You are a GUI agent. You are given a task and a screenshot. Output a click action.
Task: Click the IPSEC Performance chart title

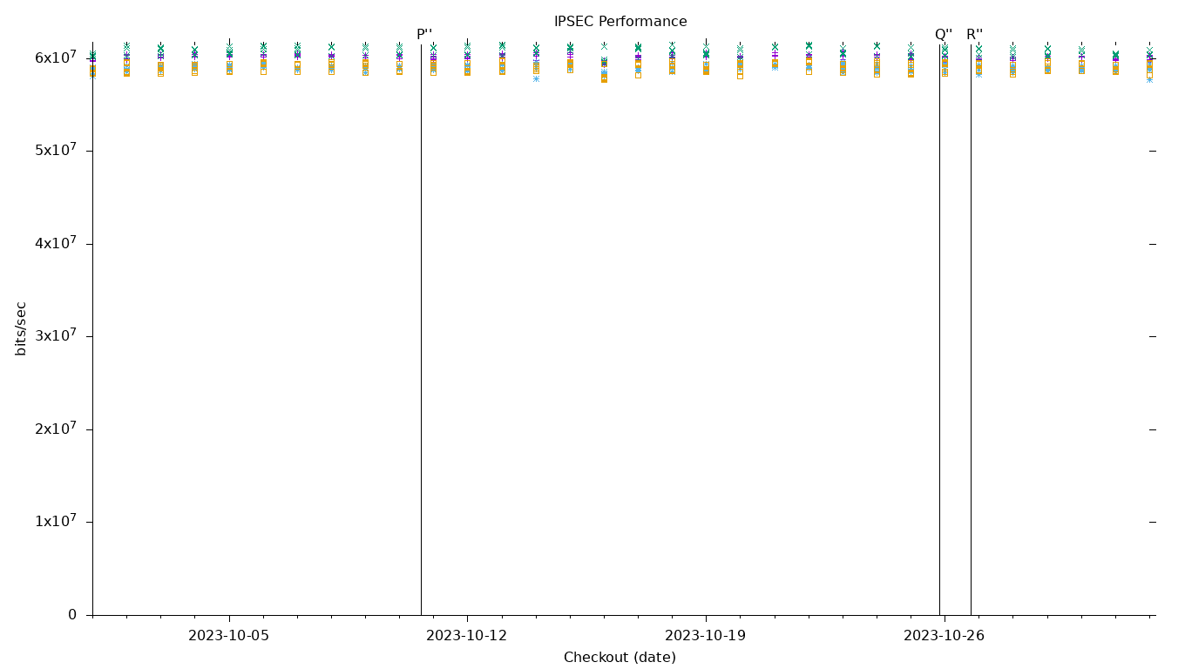pos(620,22)
